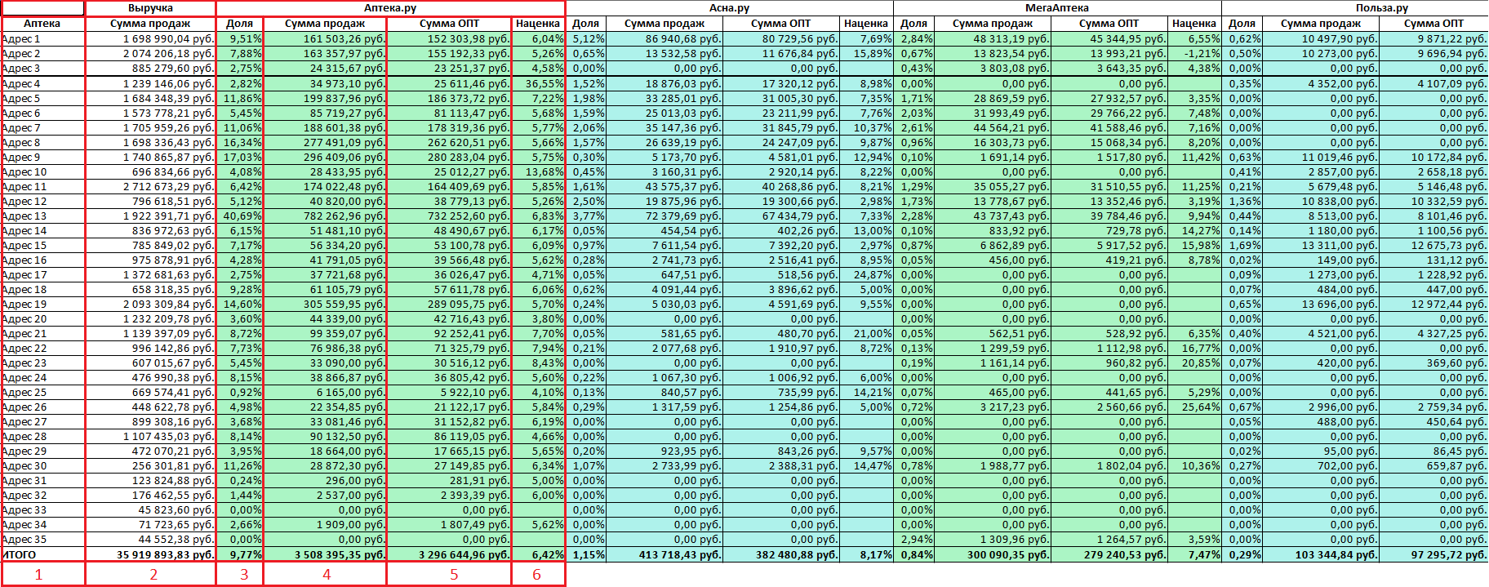Click the "Польза.ру" group header
The height and width of the screenshot is (587, 1489).
click(1381, 8)
